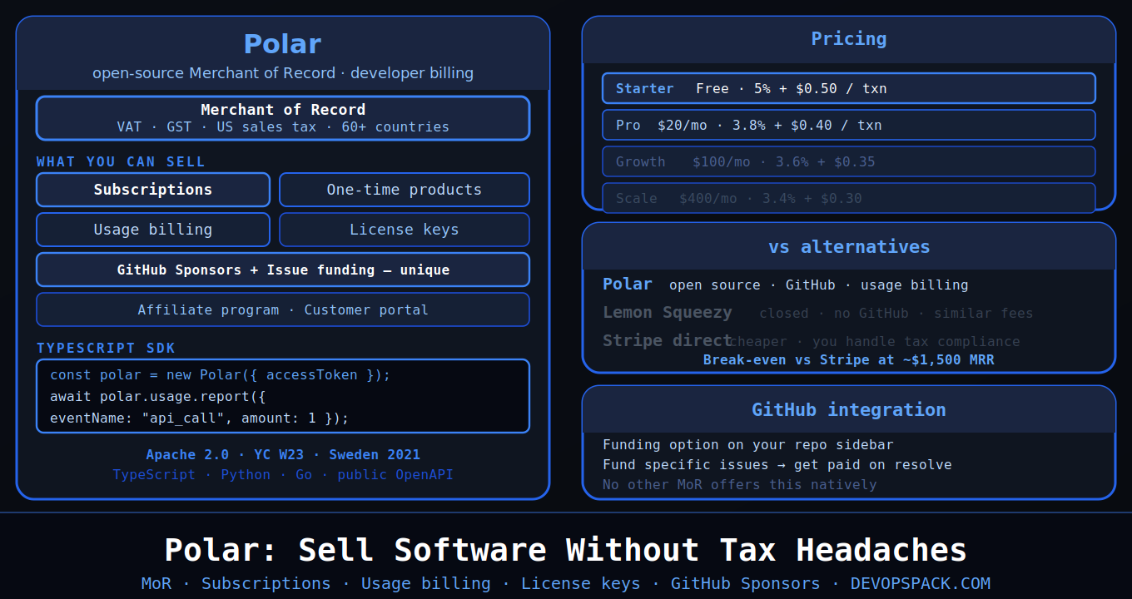
Task: Click the Usage billing box
Action: pyautogui.click(x=153, y=230)
